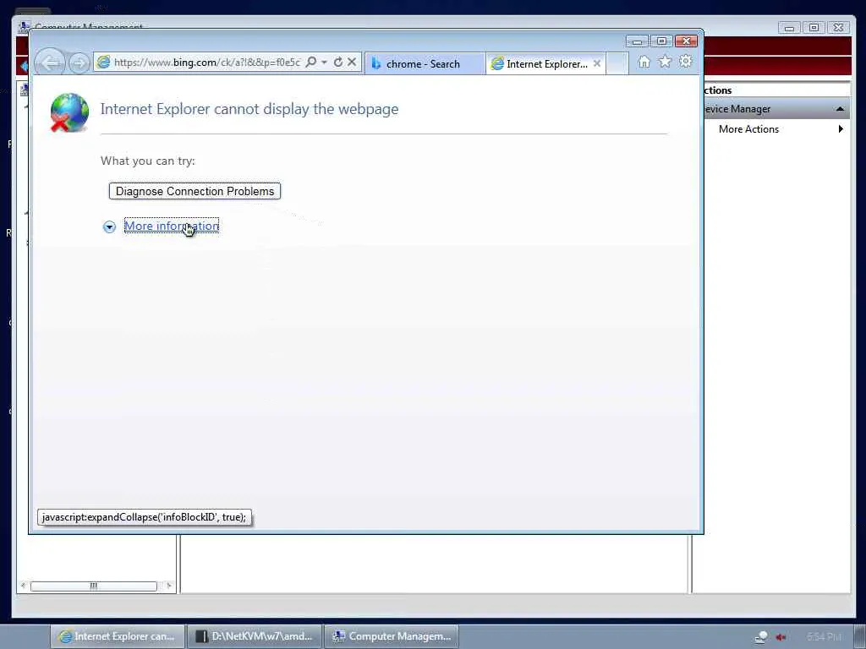Switch to Internet Explorer taskbar button

coord(117,636)
